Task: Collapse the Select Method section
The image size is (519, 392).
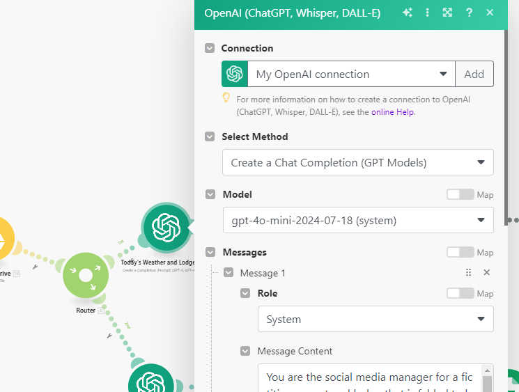Action: pos(210,136)
